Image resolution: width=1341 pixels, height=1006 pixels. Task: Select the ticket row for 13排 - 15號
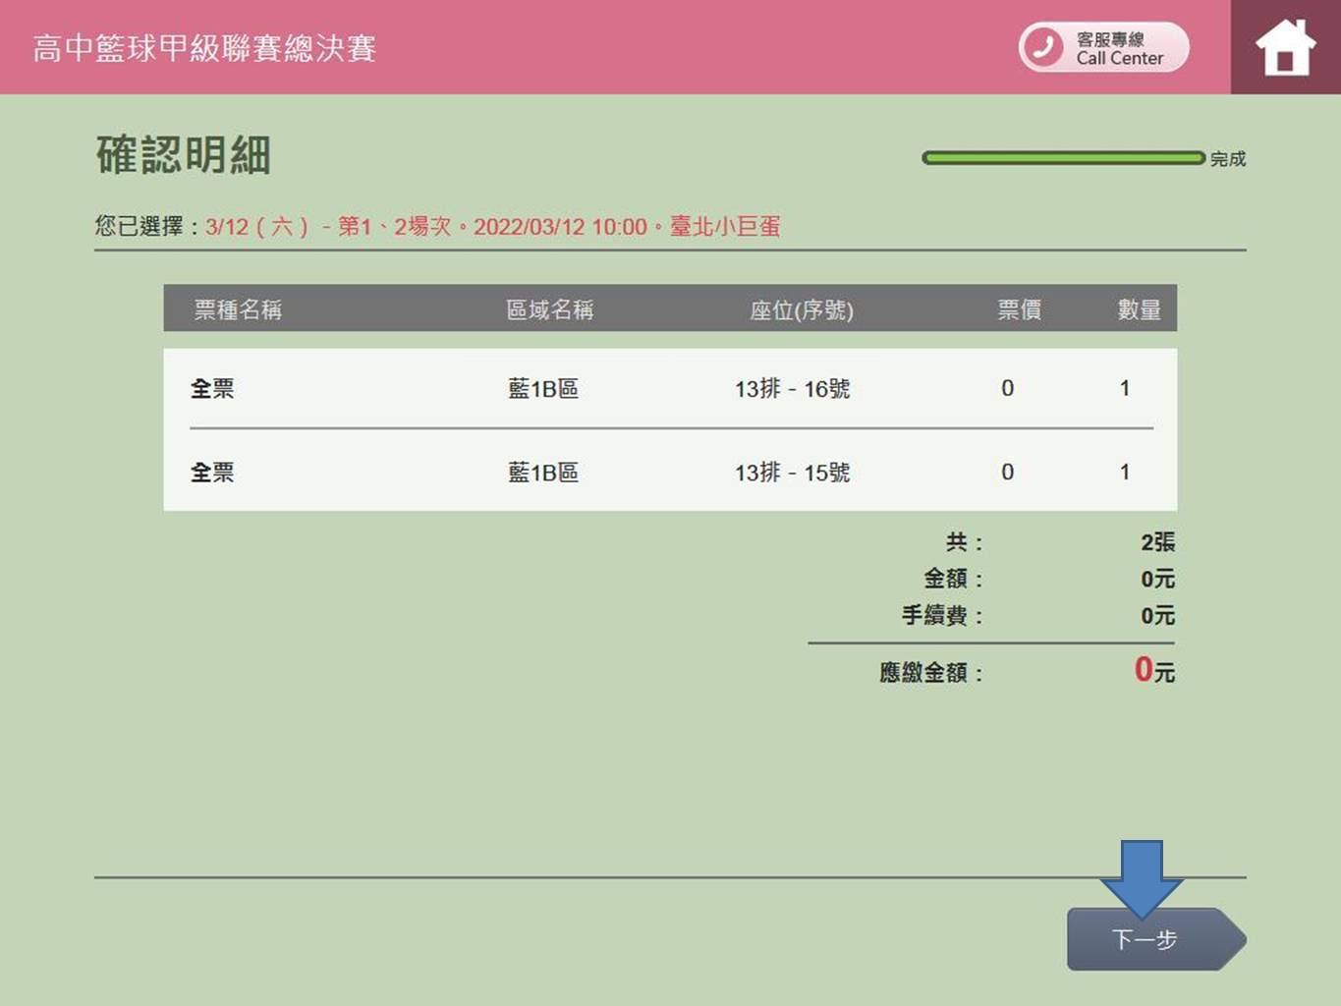[x=669, y=473]
